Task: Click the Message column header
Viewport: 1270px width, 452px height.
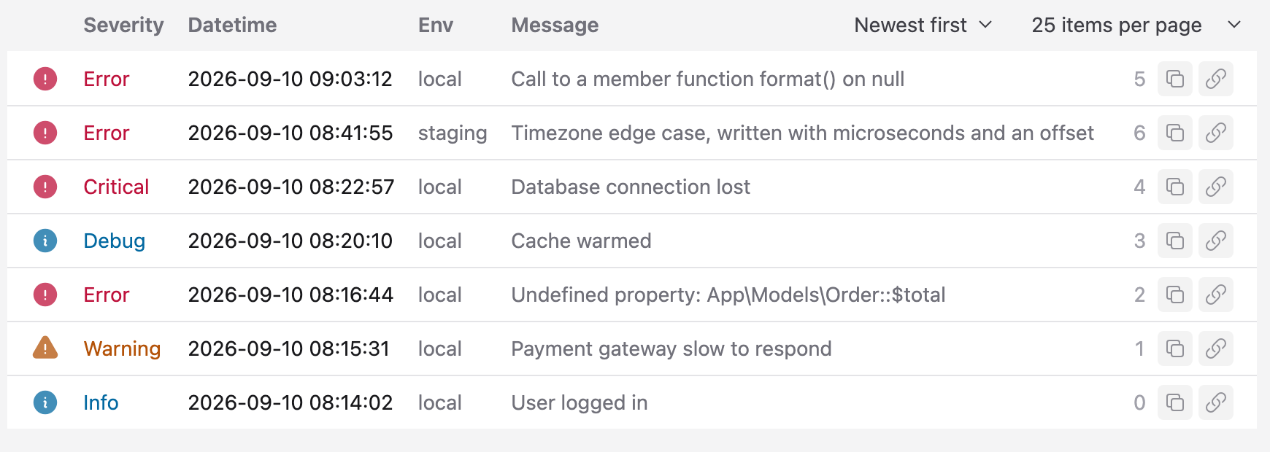Action: 555,25
